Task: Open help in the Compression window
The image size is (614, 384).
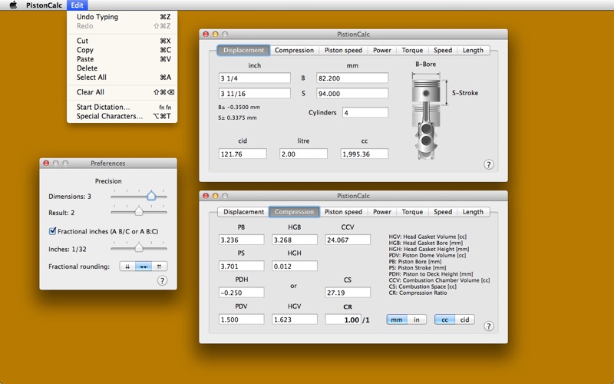Action: 488,326
